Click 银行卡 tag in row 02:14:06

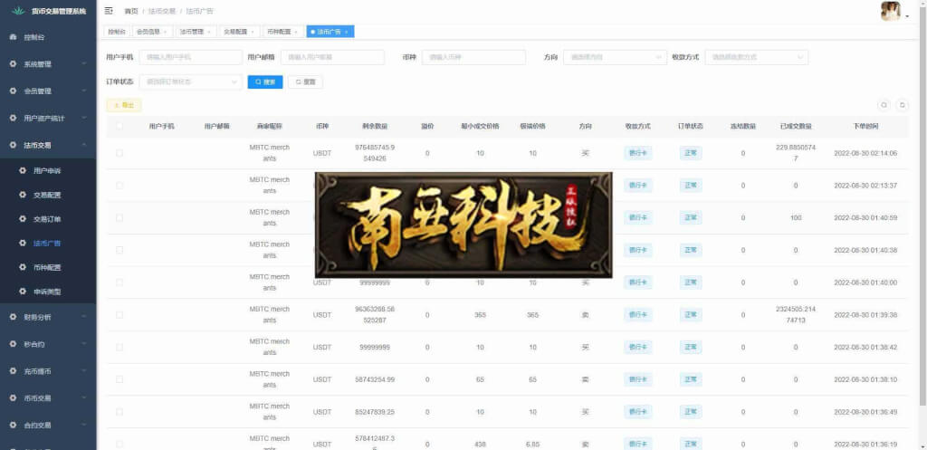[638, 153]
